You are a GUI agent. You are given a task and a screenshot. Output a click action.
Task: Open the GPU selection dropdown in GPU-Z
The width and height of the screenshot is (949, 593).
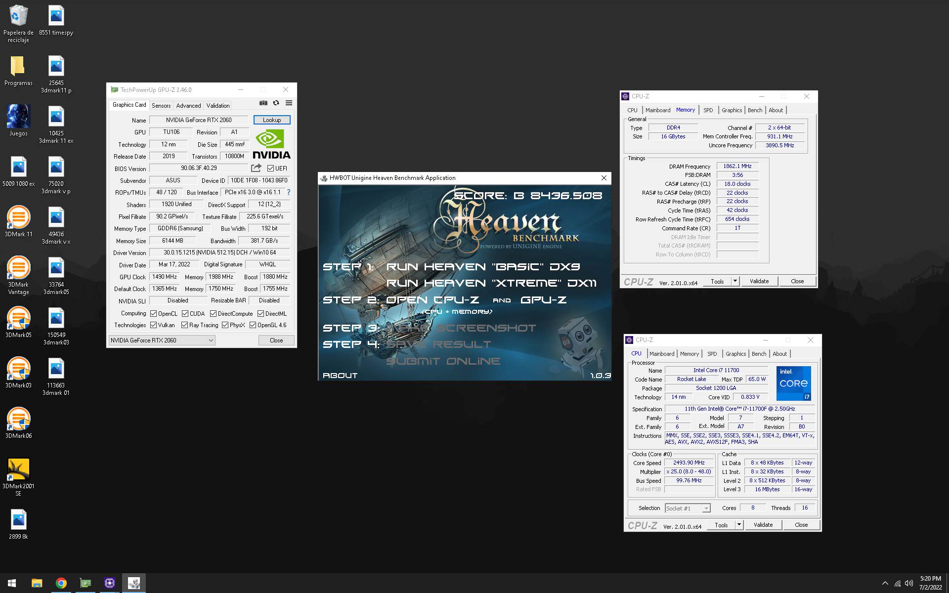coord(162,340)
